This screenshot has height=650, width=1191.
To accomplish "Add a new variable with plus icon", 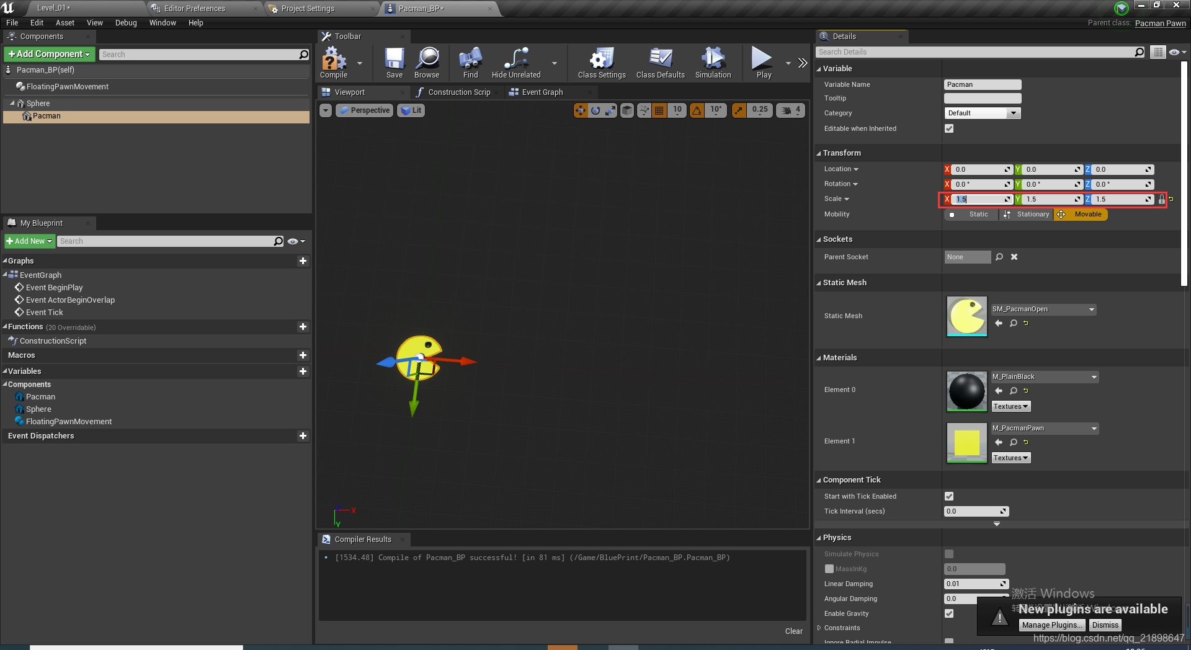I will (303, 372).
